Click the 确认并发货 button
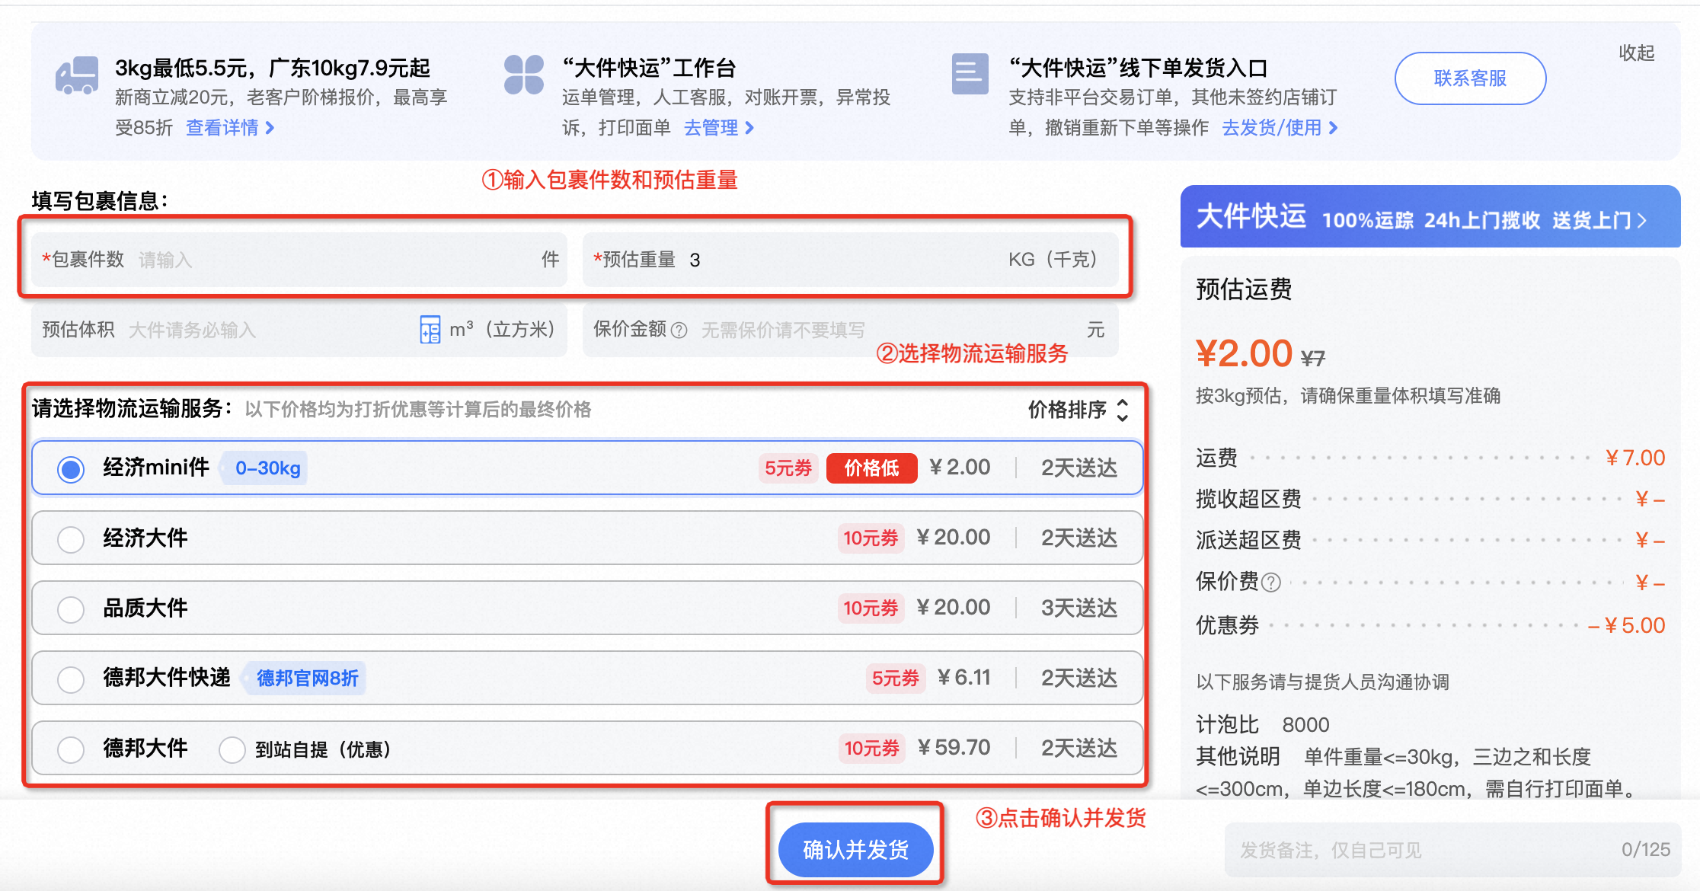 click(x=855, y=849)
